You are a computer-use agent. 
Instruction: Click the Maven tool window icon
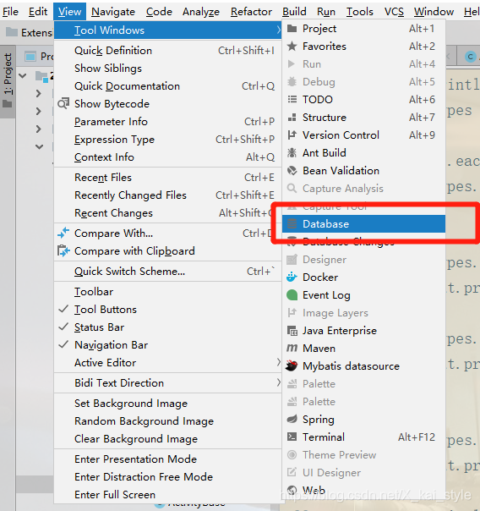pyautogui.click(x=292, y=349)
